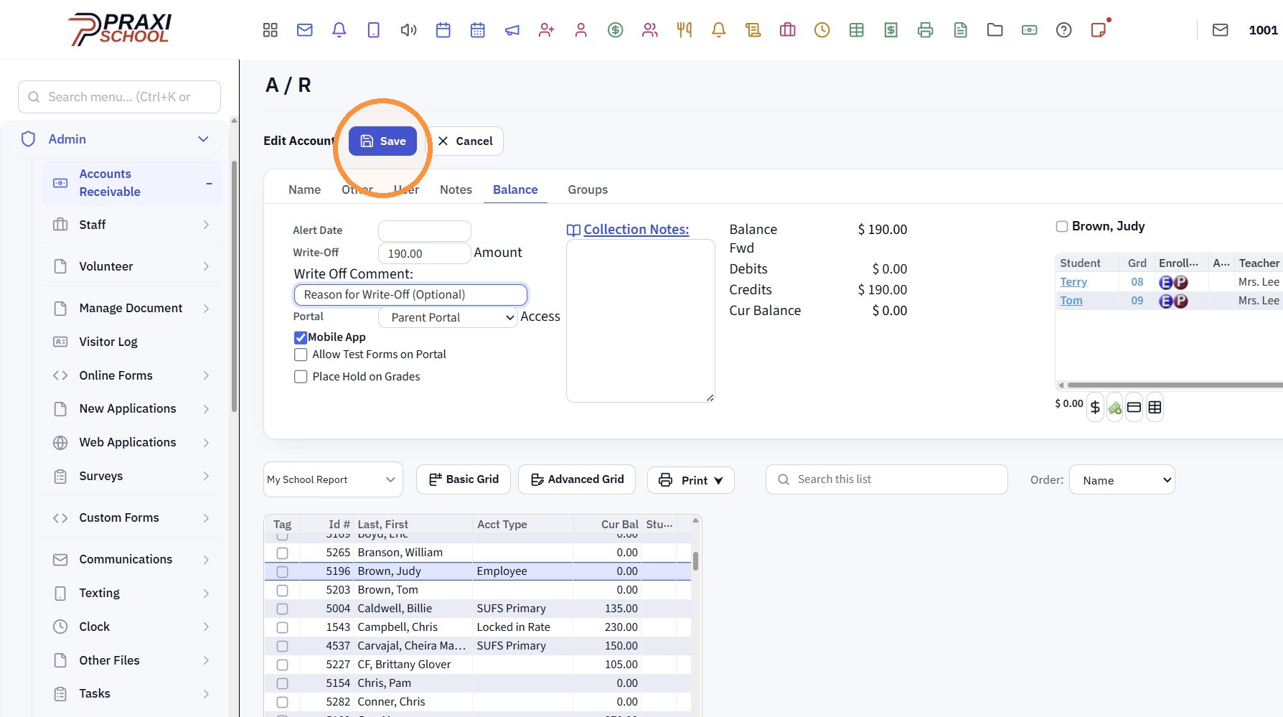Switch to the Groups tab

(588, 189)
